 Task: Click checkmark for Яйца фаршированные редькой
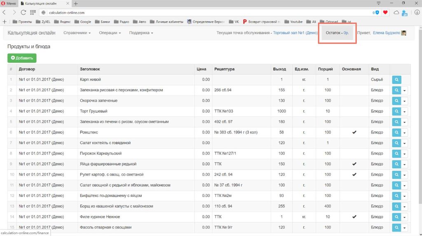[354, 164]
